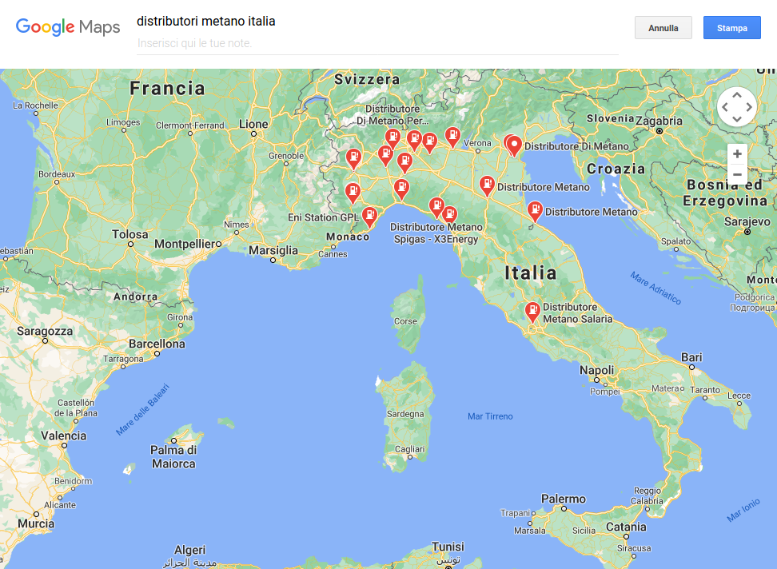Image resolution: width=777 pixels, height=569 pixels.
Task: Select the Spigas - X3Energy fuel pin
Action: coord(449,214)
